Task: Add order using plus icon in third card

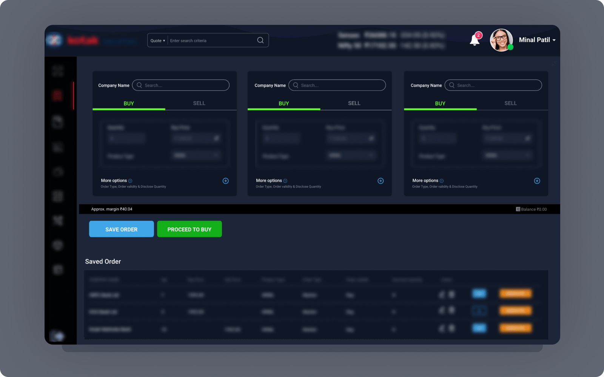Action: click(x=537, y=181)
